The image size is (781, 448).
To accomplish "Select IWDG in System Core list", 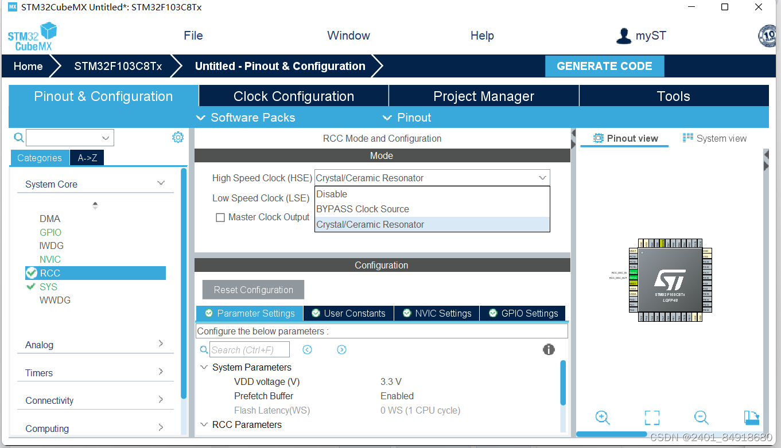I will coord(52,246).
